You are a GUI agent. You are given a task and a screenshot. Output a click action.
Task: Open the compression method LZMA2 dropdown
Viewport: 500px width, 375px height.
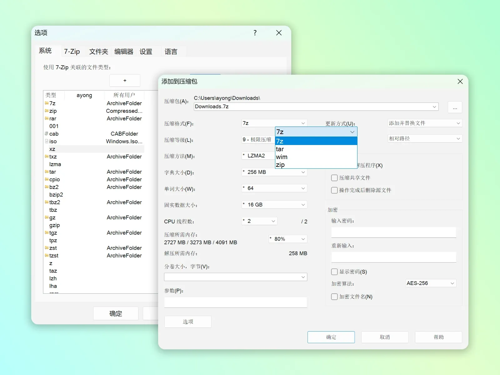click(259, 156)
